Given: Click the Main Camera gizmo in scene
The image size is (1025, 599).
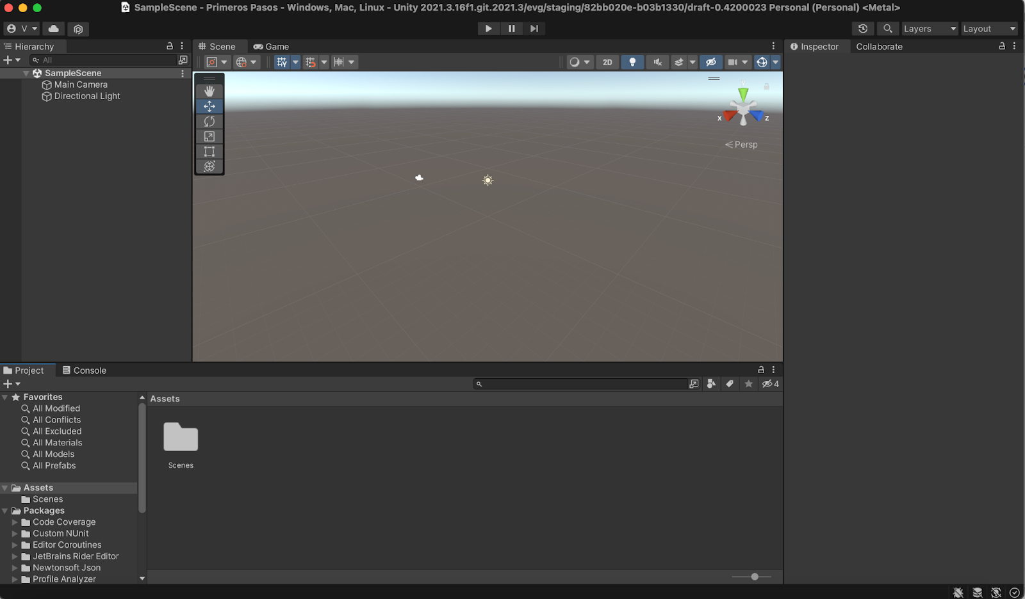Looking at the screenshot, I should 419,178.
